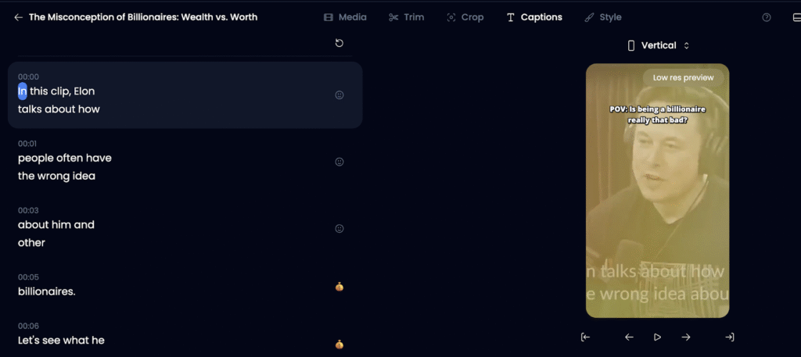801x357 pixels.
Task: Jump to the start of the clip
Action: pyautogui.click(x=585, y=337)
